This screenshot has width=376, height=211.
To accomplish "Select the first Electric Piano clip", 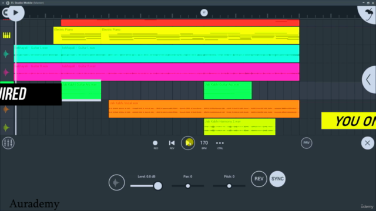I will point(77,35).
